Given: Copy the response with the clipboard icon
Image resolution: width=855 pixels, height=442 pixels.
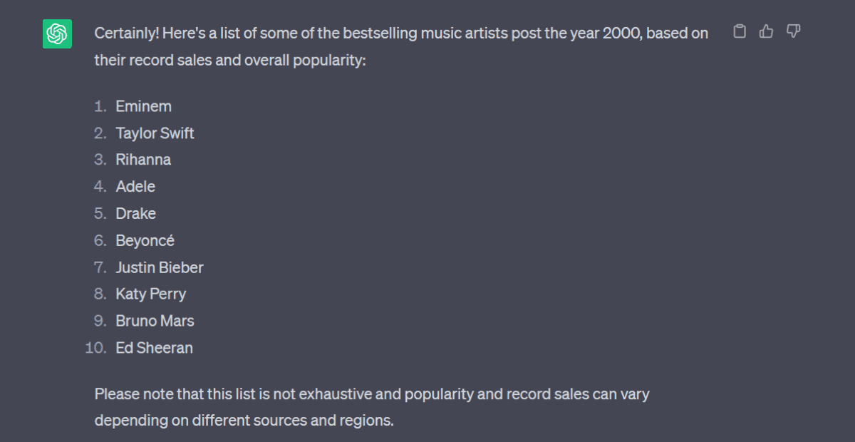Looking at the screenshot, I should [x=740, y=31].
